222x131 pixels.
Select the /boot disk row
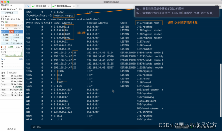12,90
